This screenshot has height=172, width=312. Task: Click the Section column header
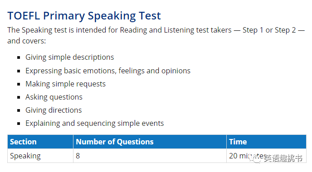(40, 142)
